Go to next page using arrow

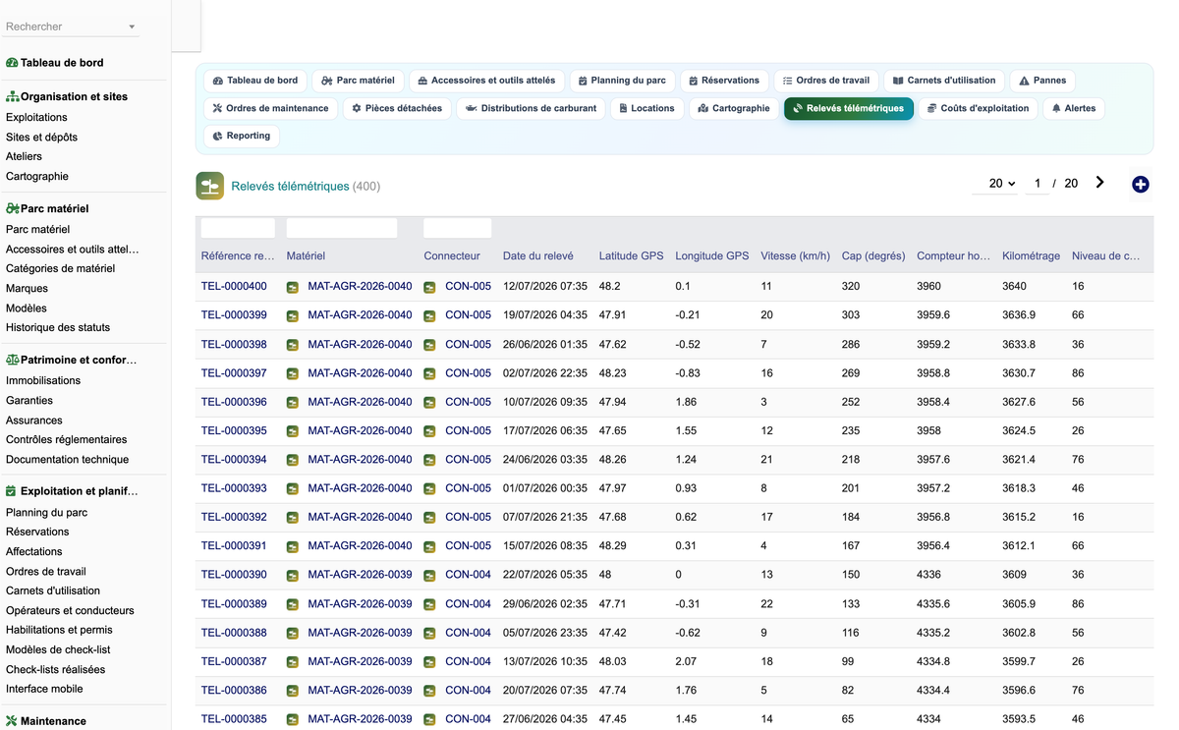pos(1099,183)
